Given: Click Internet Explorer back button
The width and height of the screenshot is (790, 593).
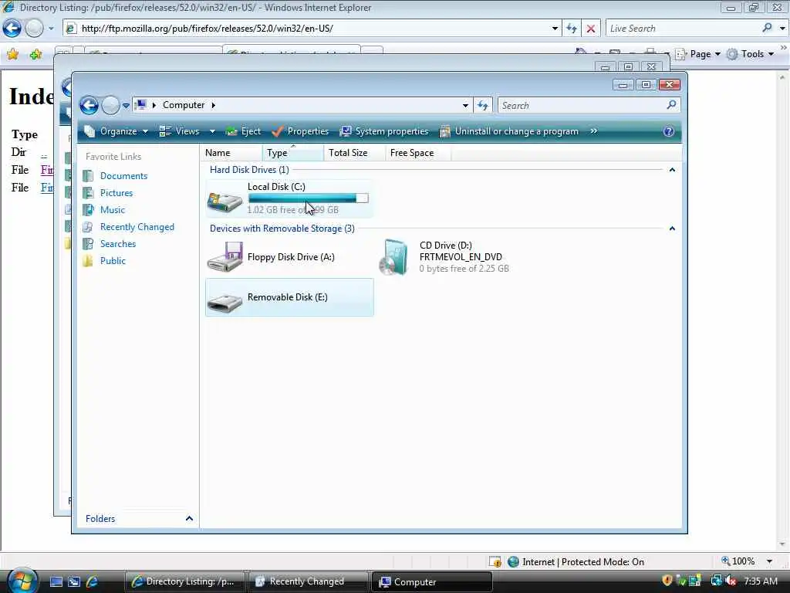Looking at the screenshot, I should point(12,29).
